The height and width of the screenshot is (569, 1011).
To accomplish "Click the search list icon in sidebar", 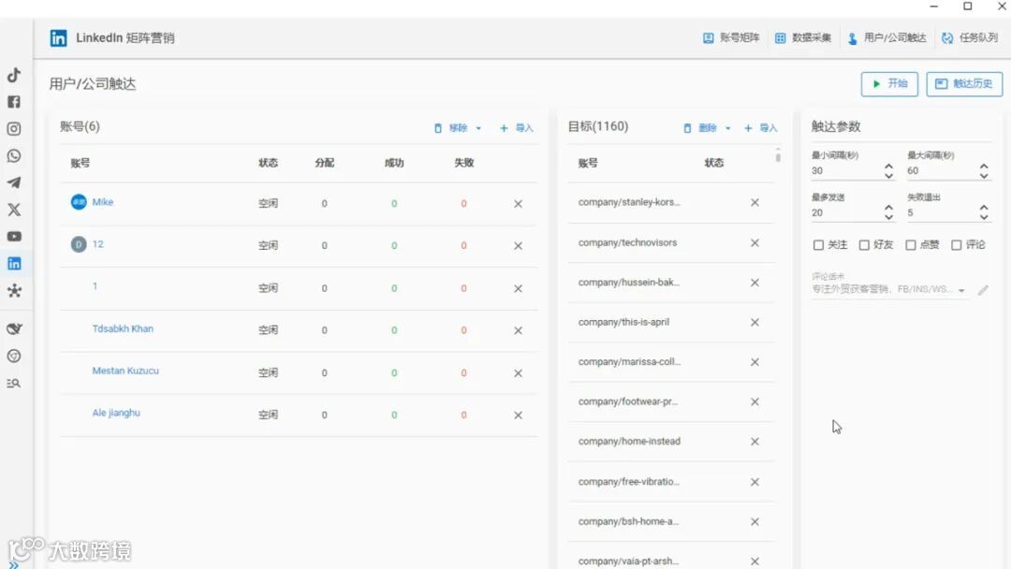I will pyautogui.click(x=13, y=384).
